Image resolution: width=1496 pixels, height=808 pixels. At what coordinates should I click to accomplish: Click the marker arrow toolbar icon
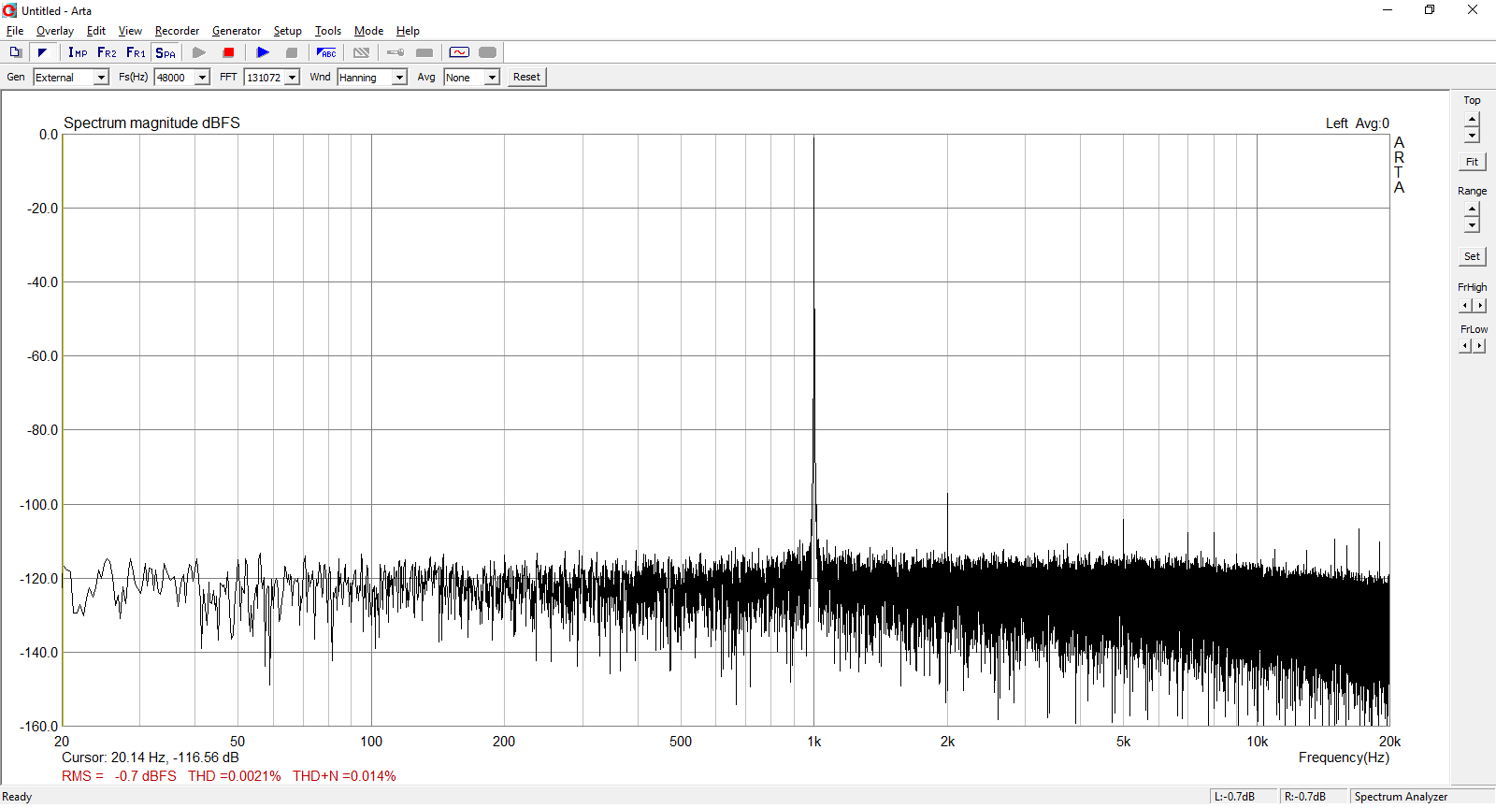tap(42, 52)
